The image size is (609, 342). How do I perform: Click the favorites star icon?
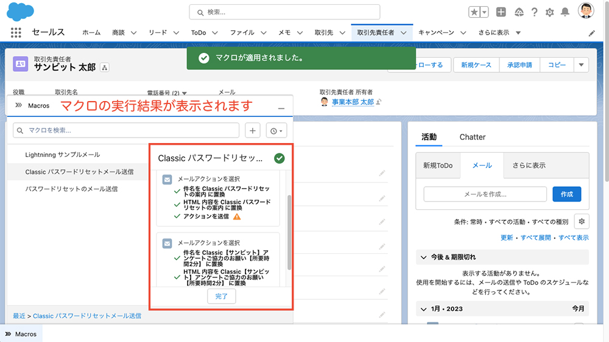474,12
